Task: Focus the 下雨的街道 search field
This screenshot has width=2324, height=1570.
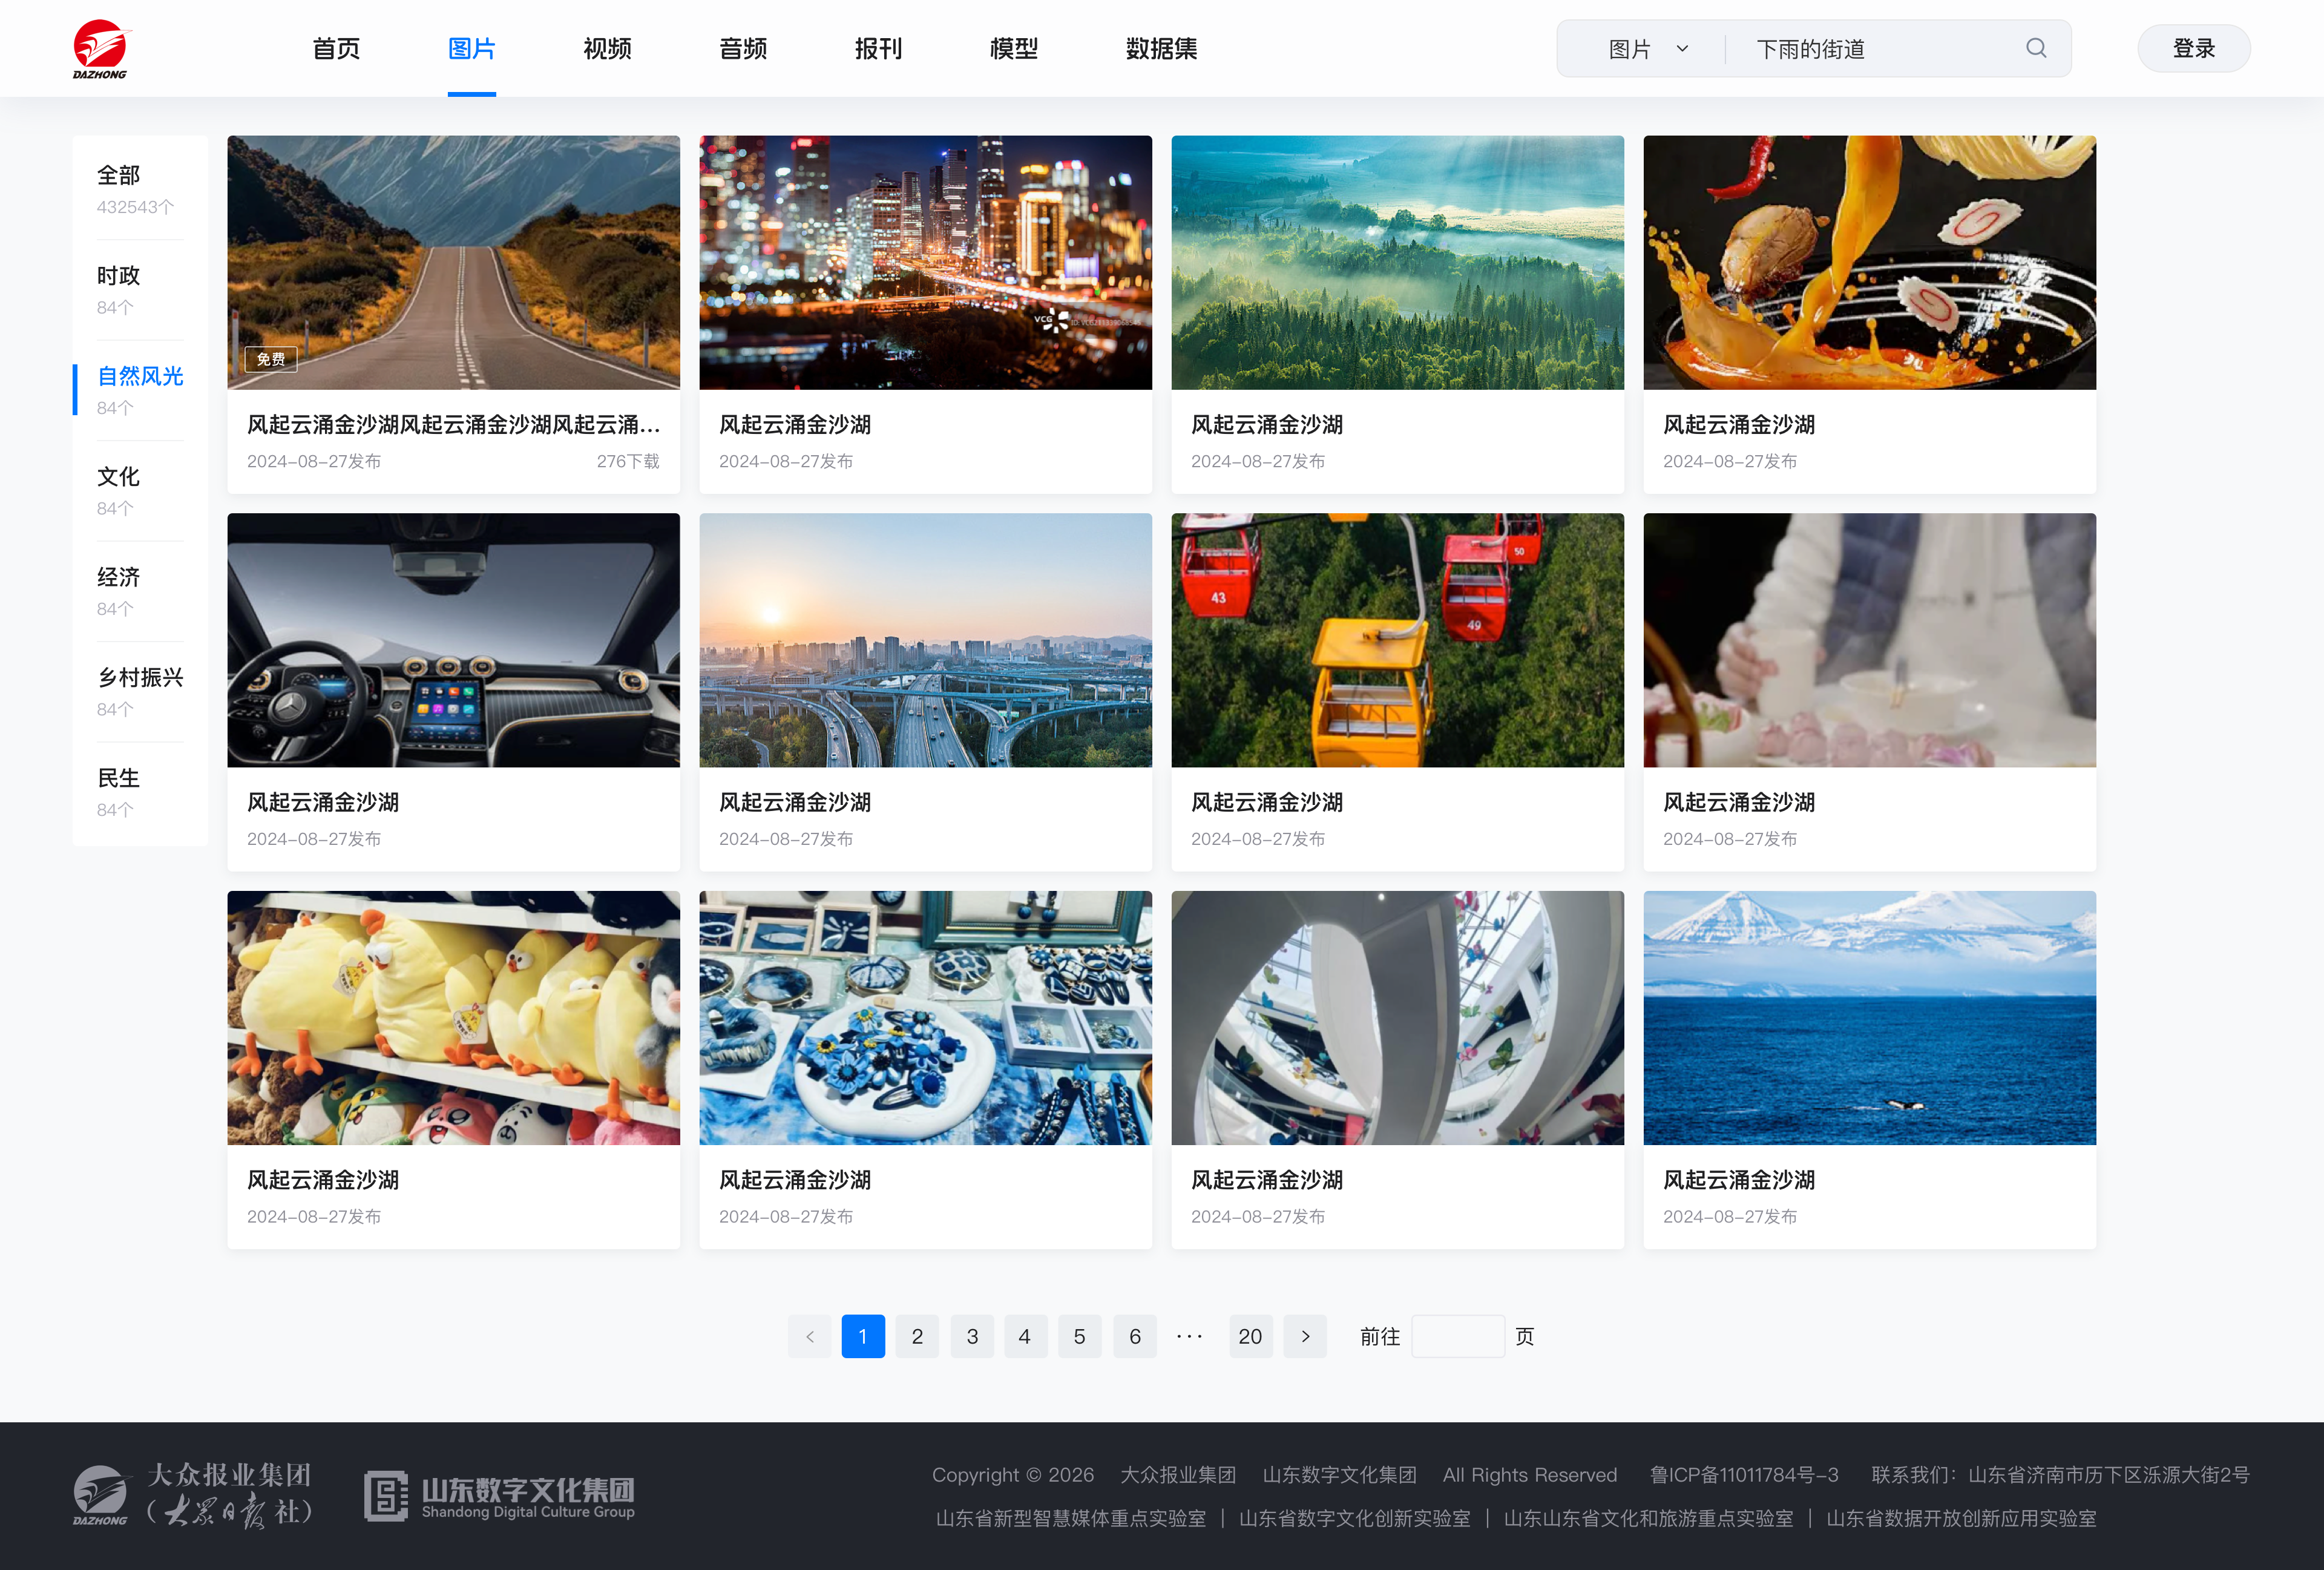Action: pyautogui.click(x=1880, y=49)
